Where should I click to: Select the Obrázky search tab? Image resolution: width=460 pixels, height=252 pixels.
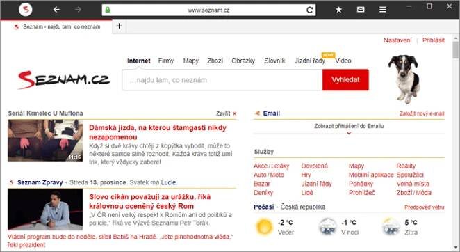coord(243,61)
